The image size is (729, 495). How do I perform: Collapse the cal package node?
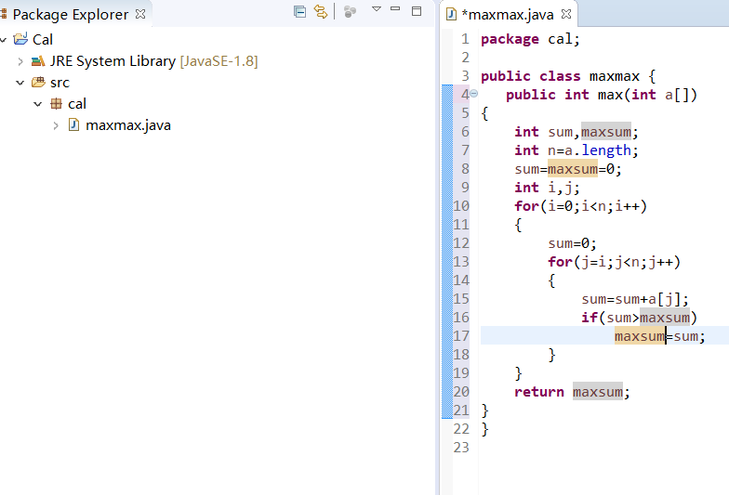click(38, 104)
